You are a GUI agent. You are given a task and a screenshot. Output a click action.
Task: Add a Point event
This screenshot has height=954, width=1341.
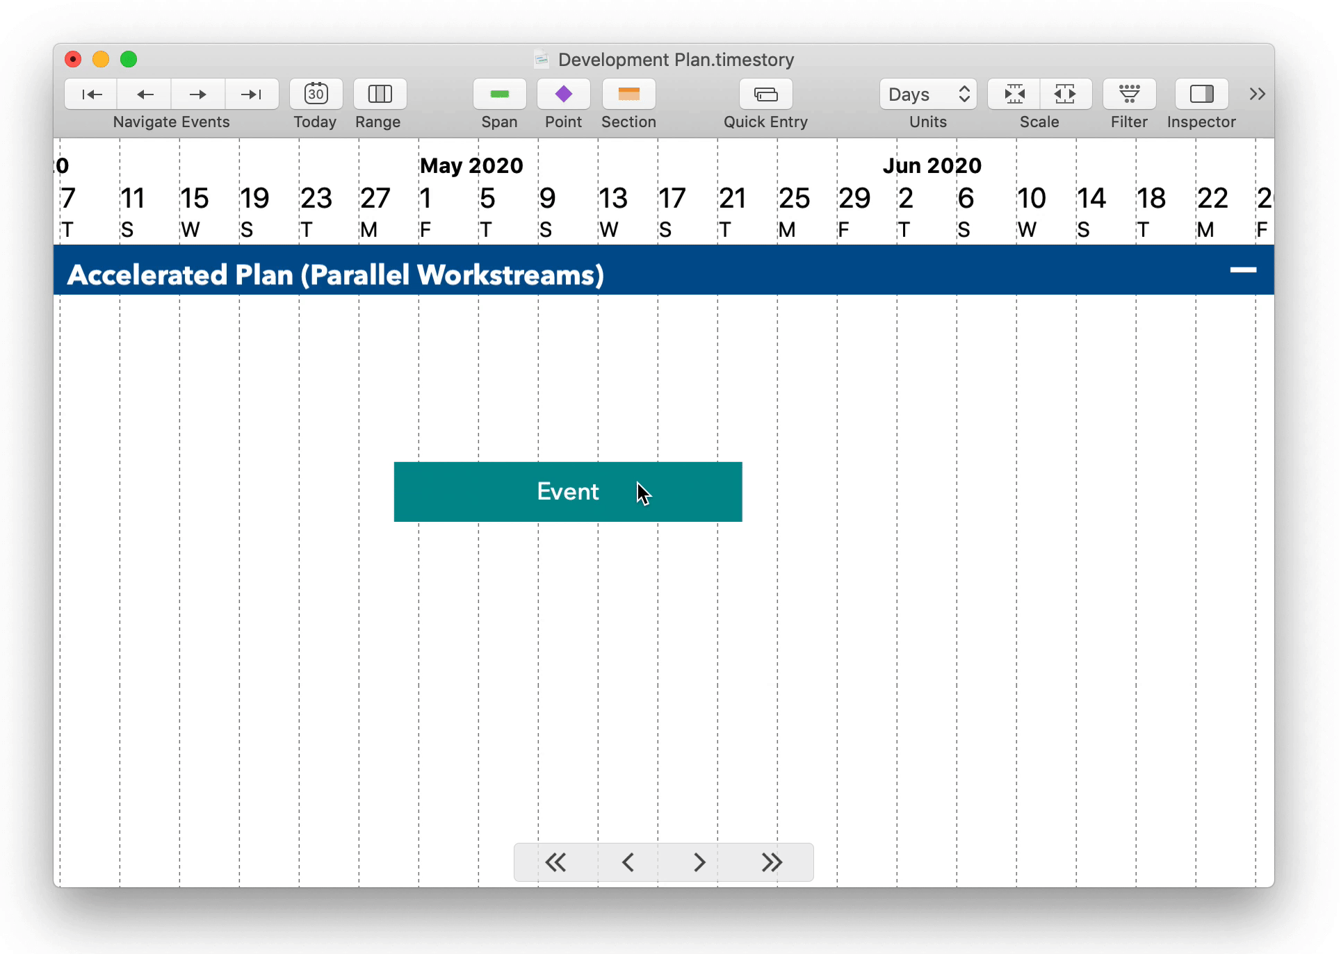(x=563, y=94)
